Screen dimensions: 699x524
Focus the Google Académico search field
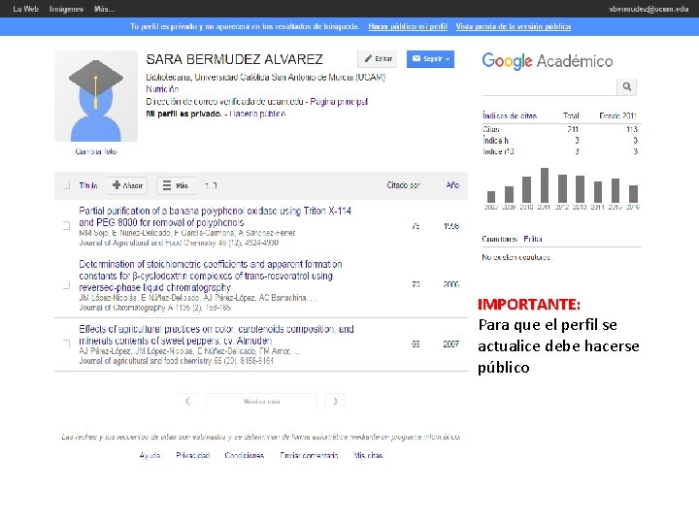click(x=549, y=87)
